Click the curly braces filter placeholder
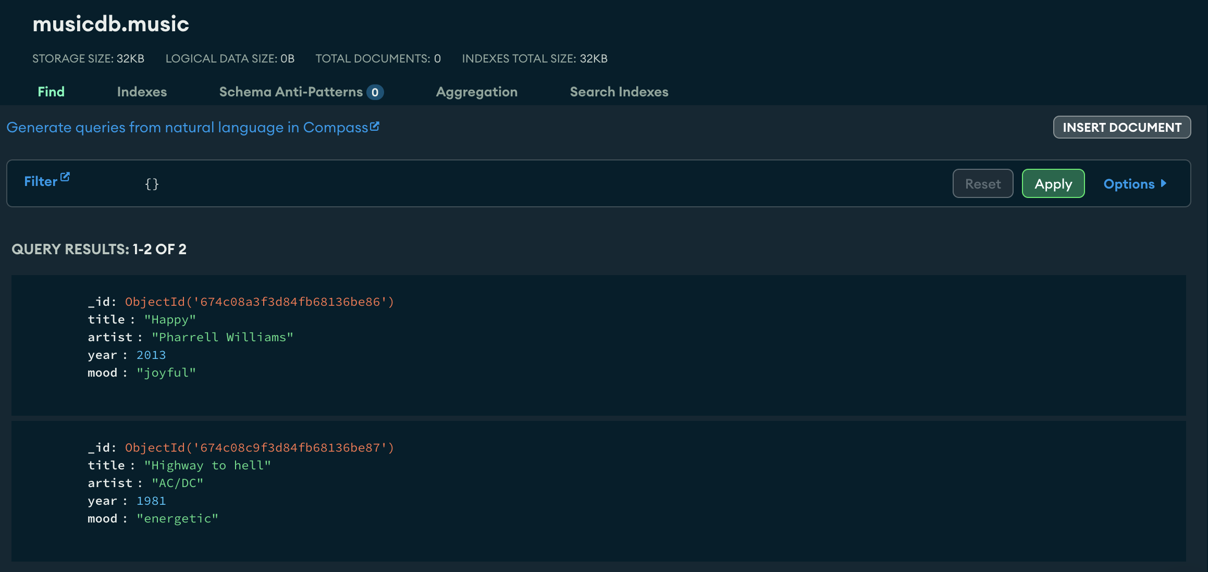 pos(152,183)
